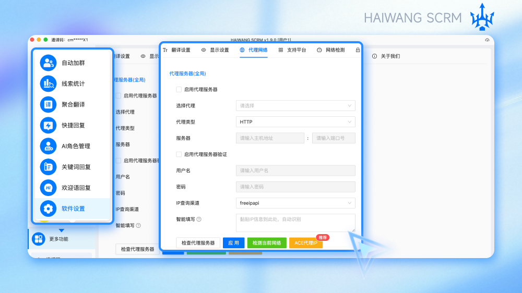Click the 智能填写 paste textarea
The image size is (522, 293).
click(295, 223)
